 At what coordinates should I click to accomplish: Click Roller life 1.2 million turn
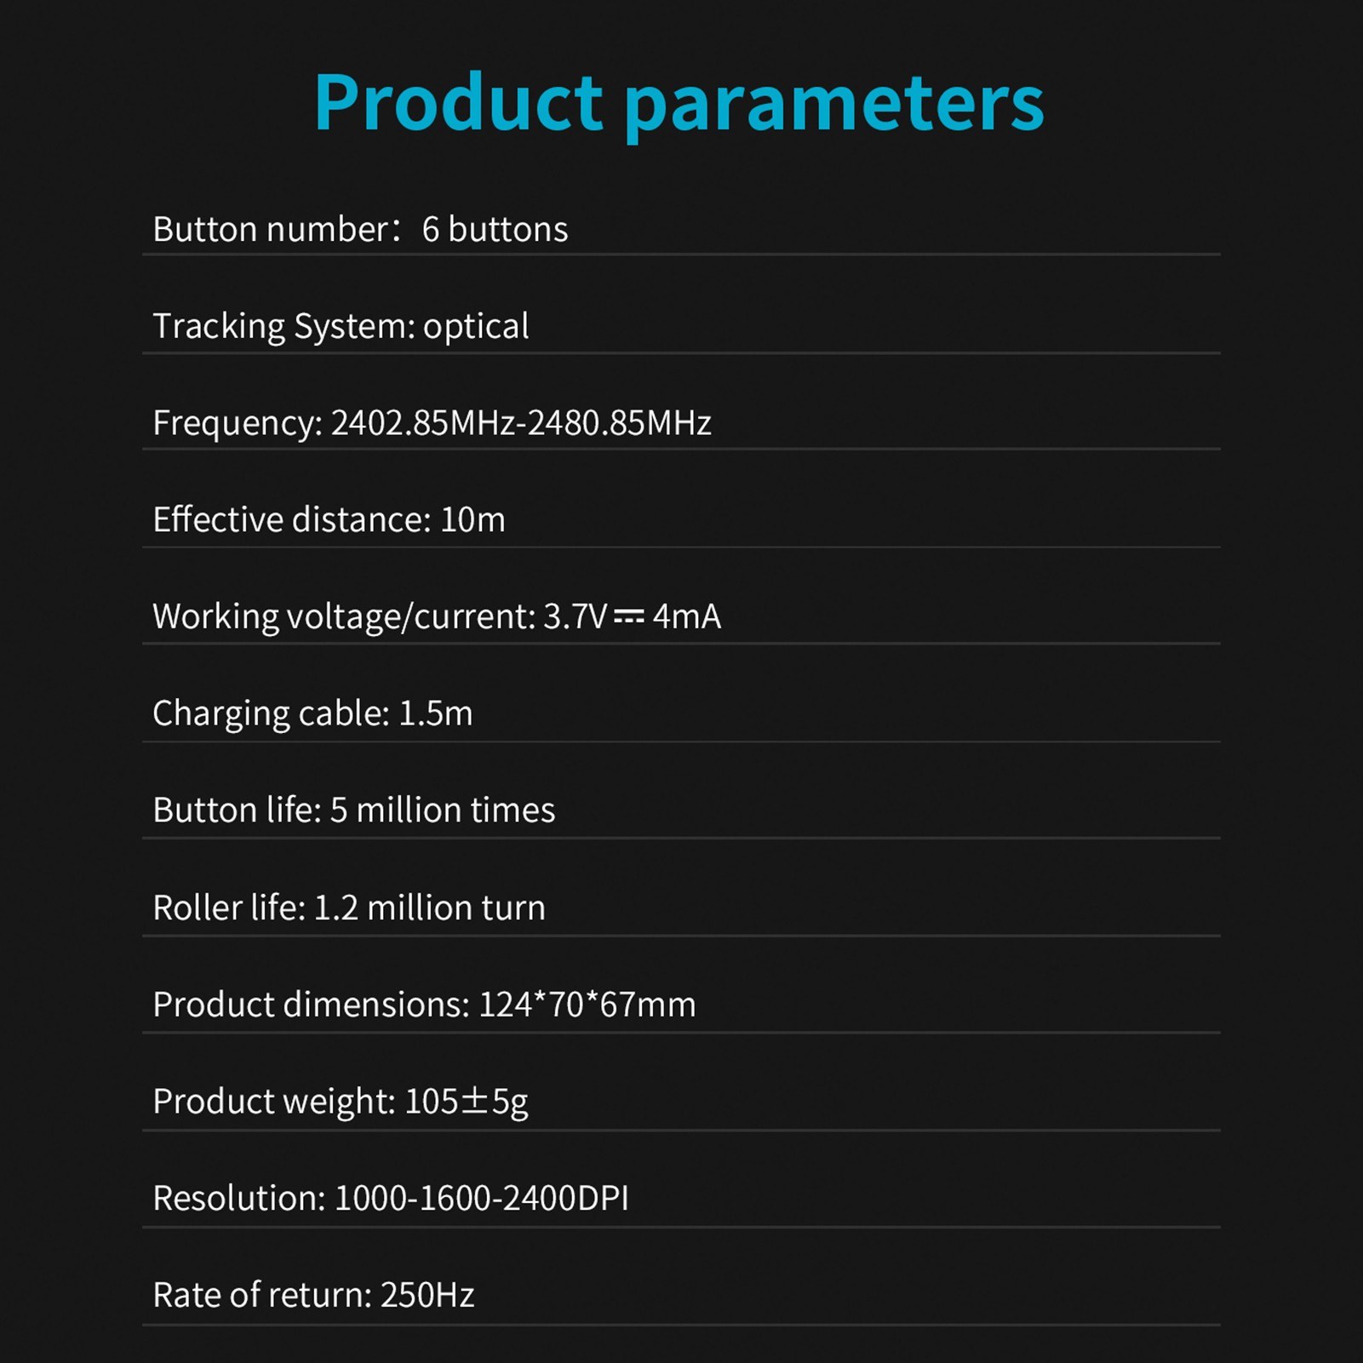click(349, 908)
